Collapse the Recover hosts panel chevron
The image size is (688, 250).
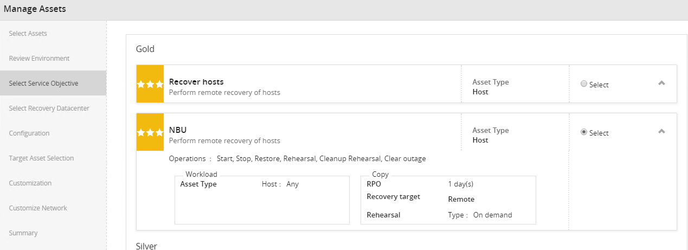[x=661, y=83]
